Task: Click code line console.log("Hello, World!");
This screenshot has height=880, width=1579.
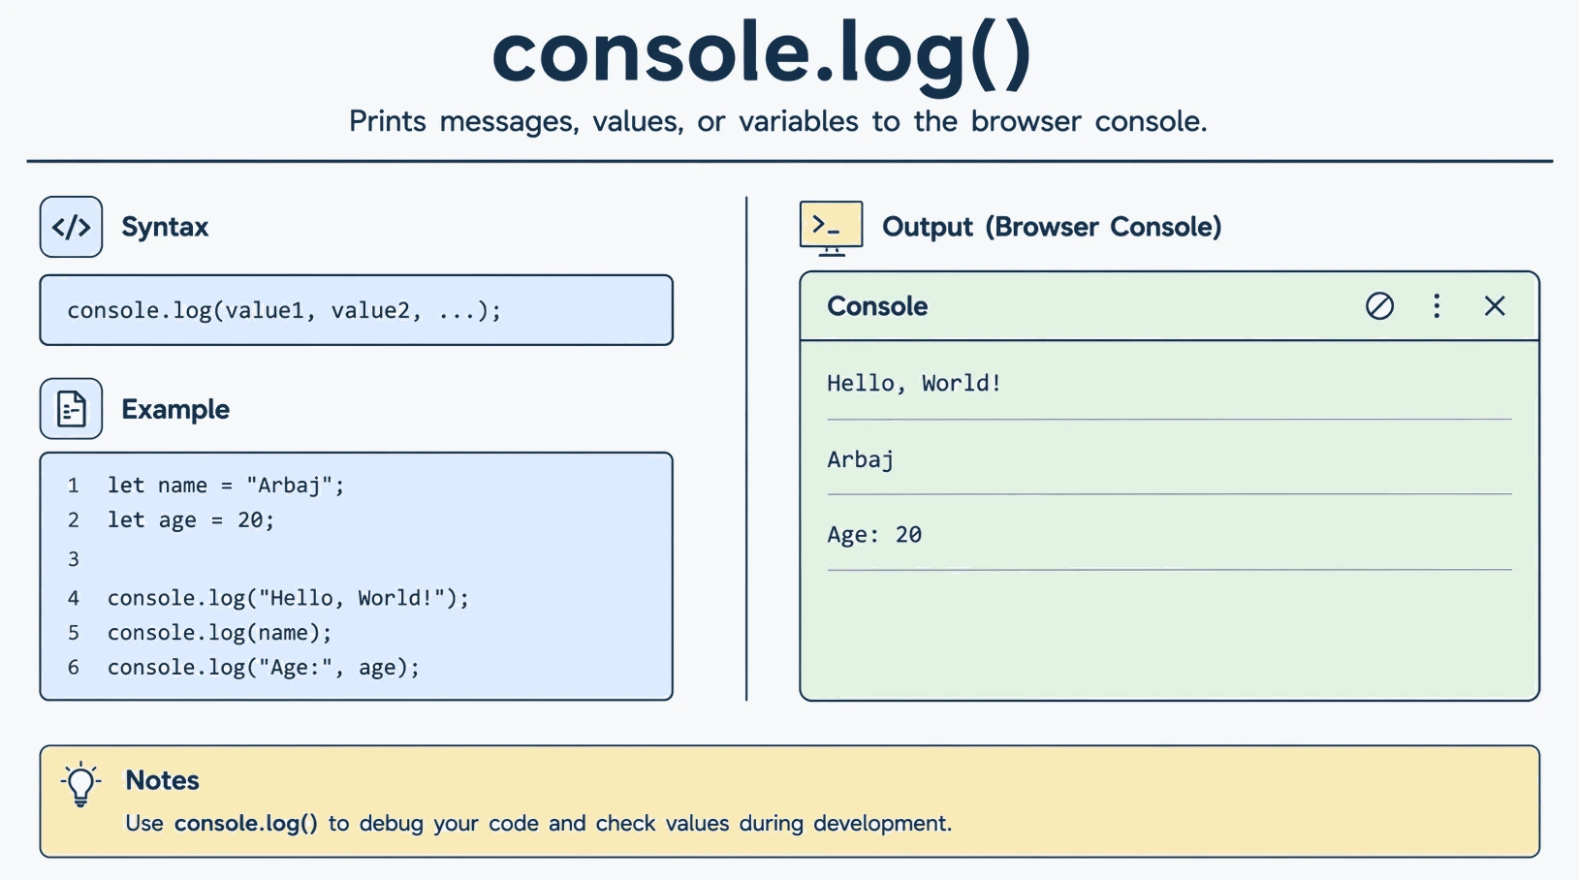Action: [x=288, y=598]
